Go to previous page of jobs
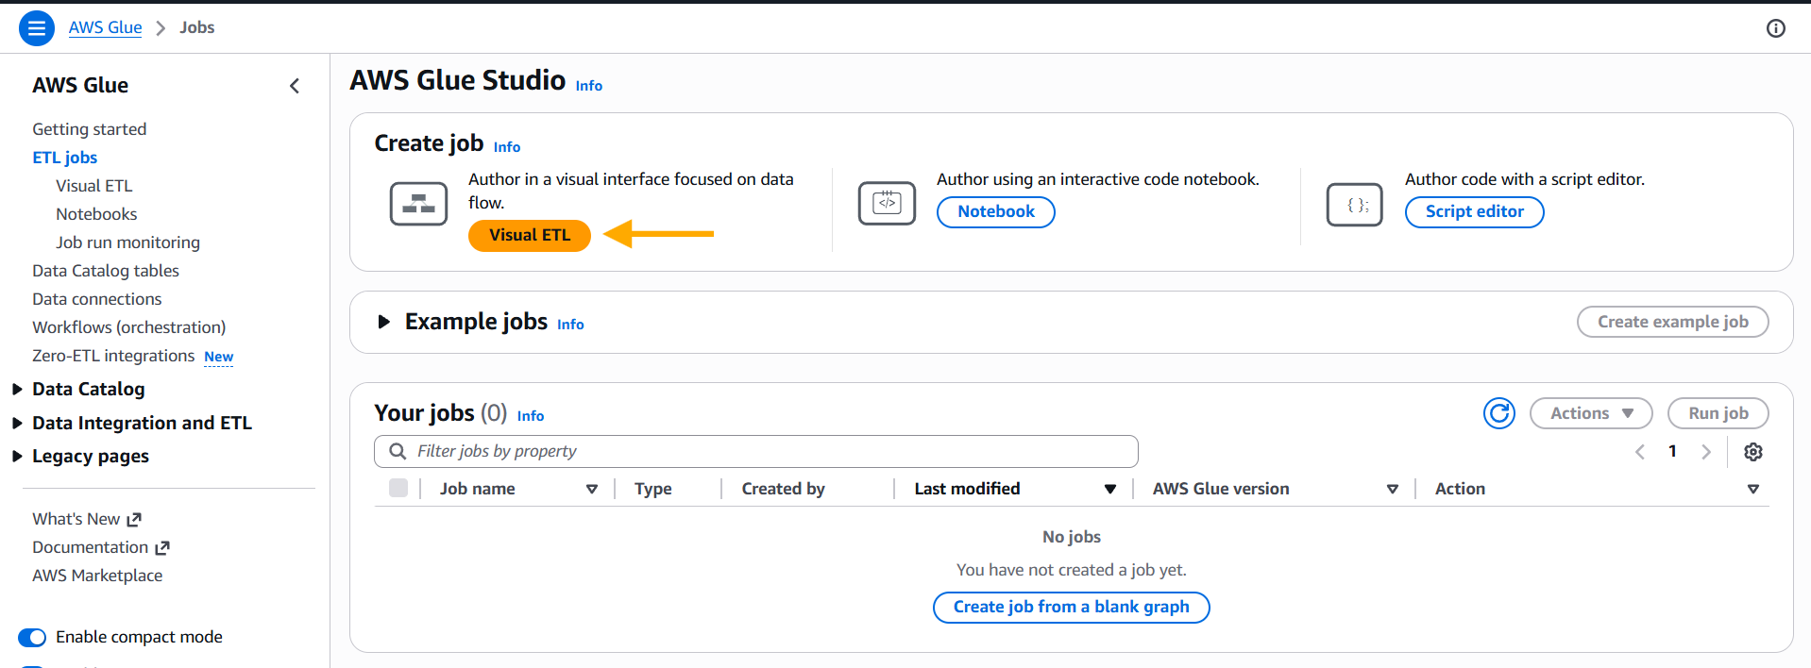The width and height of the screenshot is (1811, 668). click(x=1640, y=452)
